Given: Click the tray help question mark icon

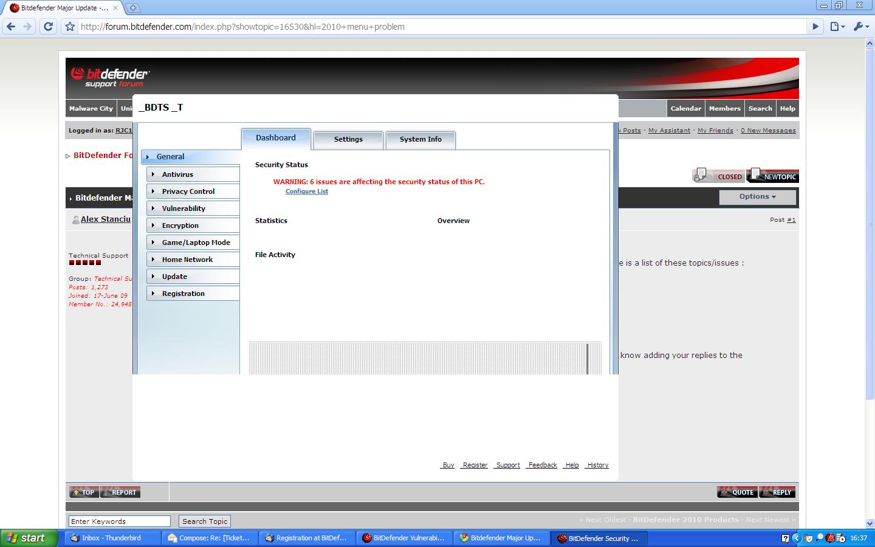Looking at the screenshot, I should [785, 538].
